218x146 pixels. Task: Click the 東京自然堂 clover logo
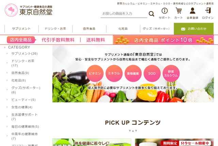click(11, 10)
